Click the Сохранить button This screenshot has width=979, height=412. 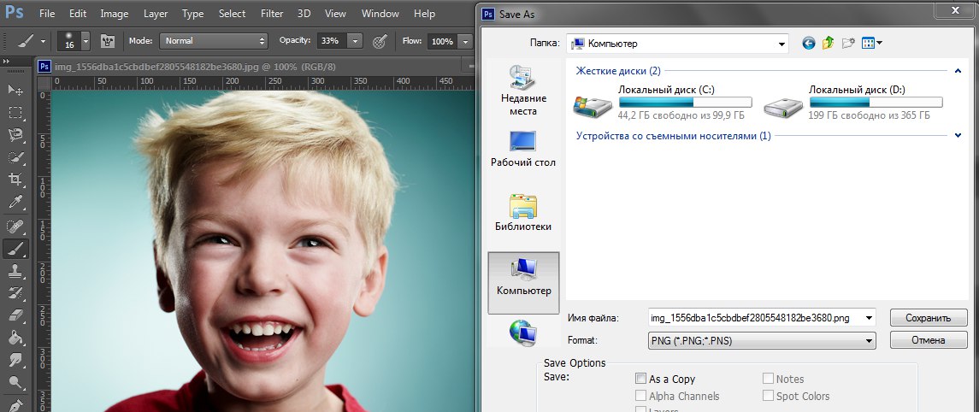tap(928, 318)
